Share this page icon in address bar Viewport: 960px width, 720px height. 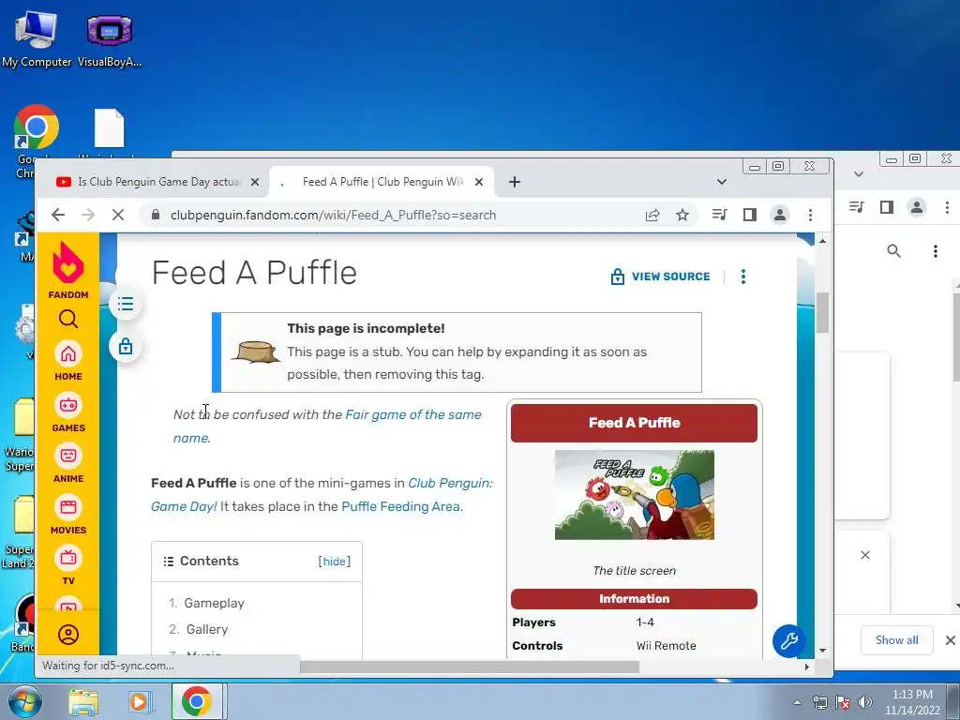click(652, 215)
